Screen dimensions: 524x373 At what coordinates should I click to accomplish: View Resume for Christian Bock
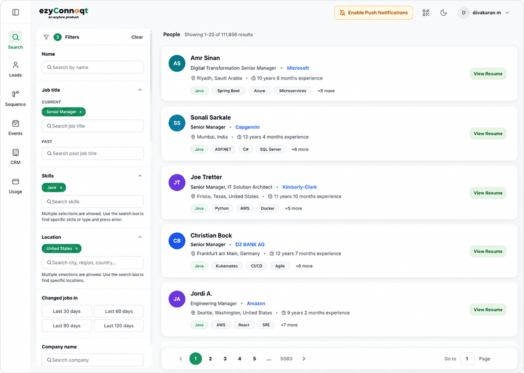pos(488,251)
